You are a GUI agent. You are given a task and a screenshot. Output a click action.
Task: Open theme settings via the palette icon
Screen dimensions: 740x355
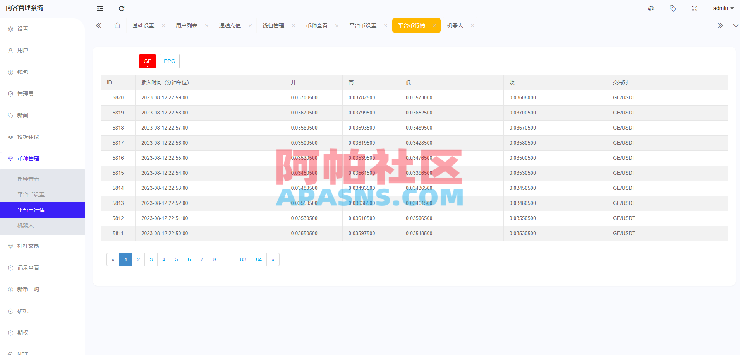[x=651, y=8]
